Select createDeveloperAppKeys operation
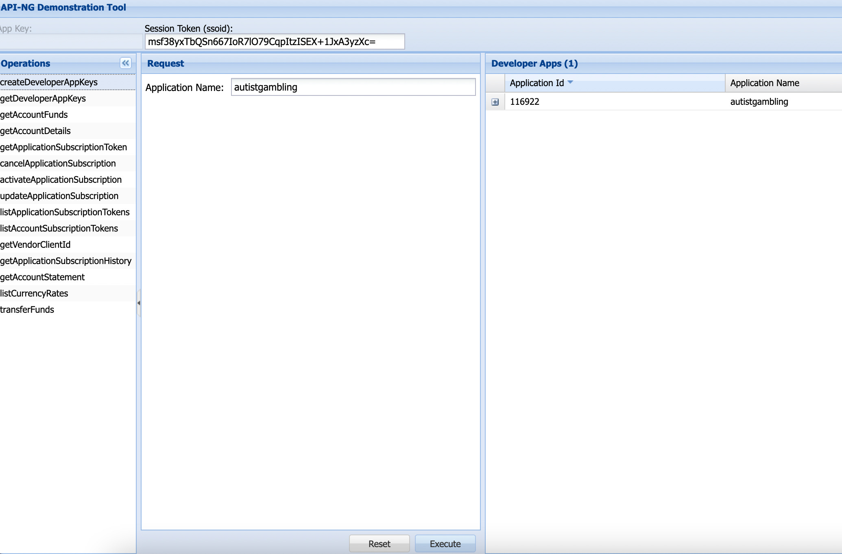The image size is (842, 554). [49, 82]
